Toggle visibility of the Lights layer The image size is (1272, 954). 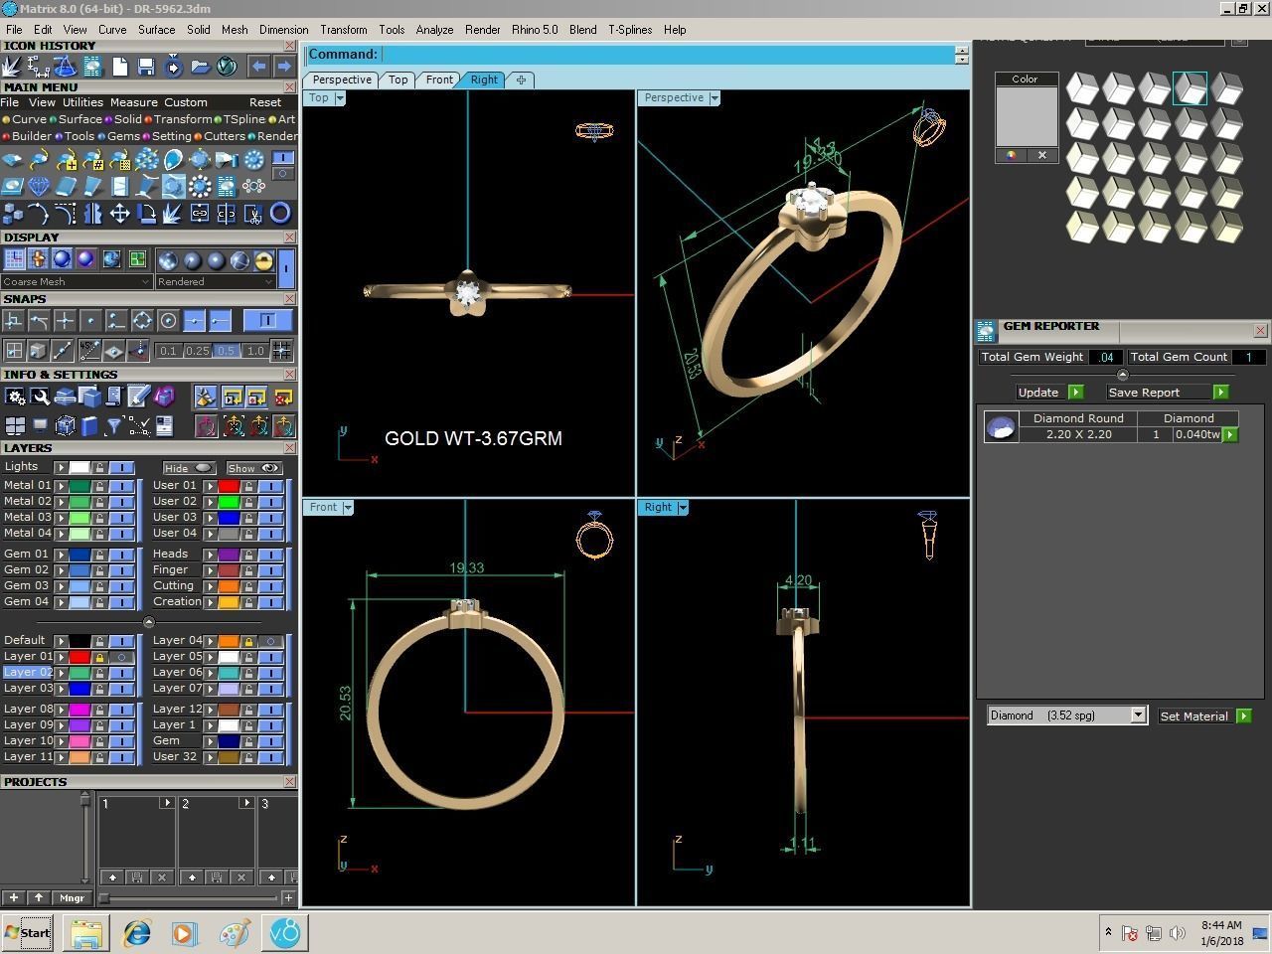[x=121, y=467]
